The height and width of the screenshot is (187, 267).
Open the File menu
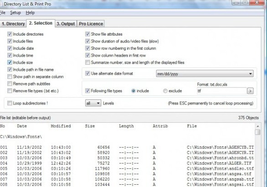point(3,13)
